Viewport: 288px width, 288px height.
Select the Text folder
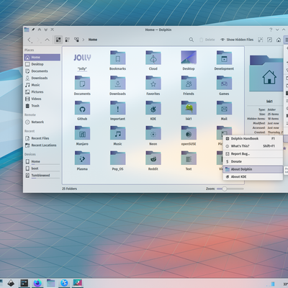189,161
